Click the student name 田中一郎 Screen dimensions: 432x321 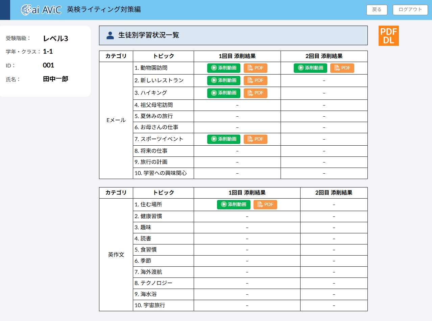[55, 79]
